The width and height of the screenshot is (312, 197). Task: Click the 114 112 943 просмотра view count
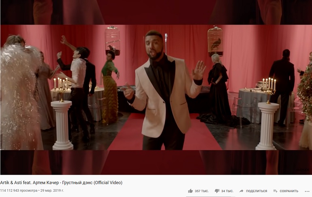click(19, 191)
